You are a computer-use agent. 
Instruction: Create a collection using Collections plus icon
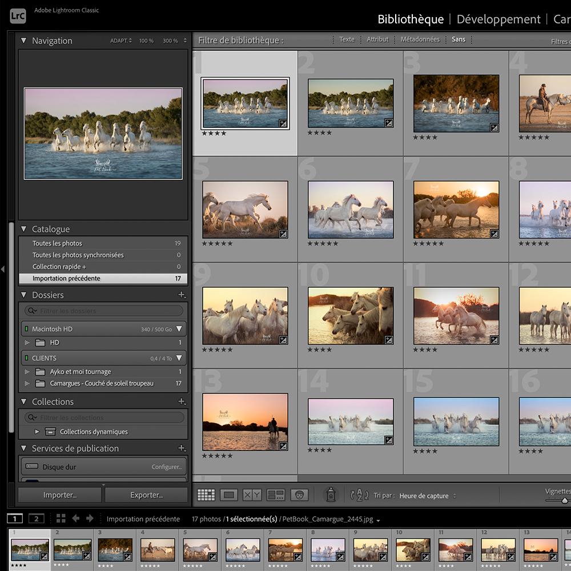182,401
